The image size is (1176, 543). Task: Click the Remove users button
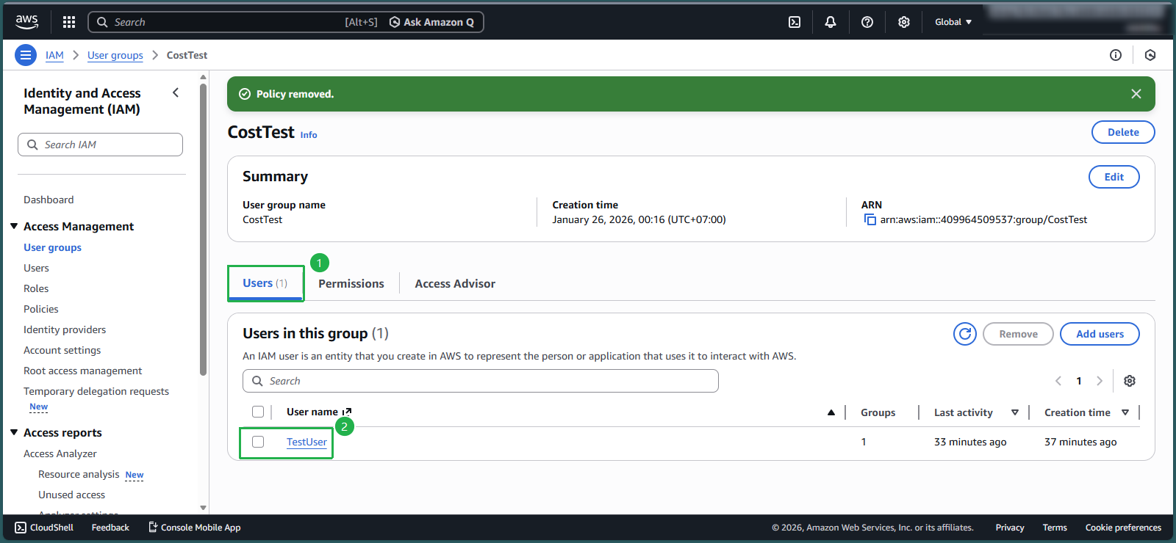pos(1018,334)
